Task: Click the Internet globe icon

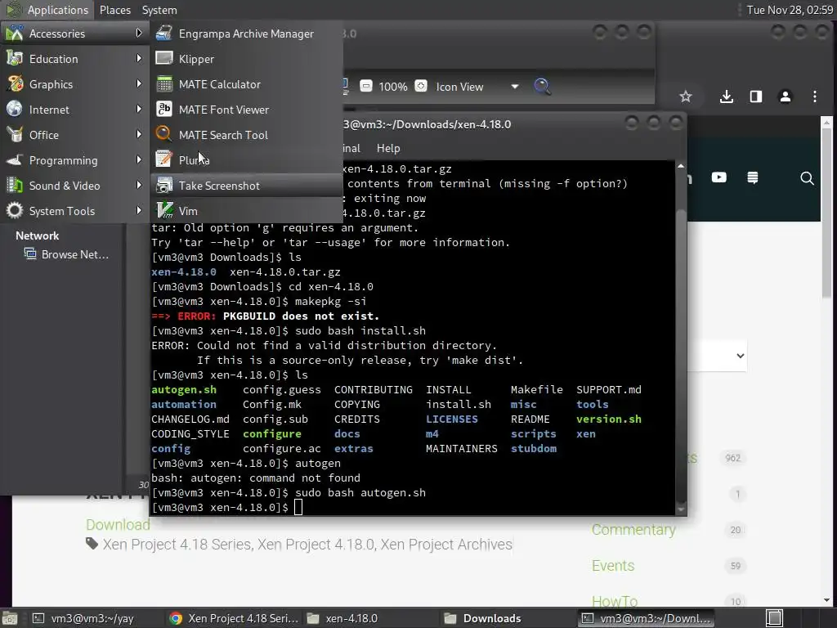Action: 15,109
